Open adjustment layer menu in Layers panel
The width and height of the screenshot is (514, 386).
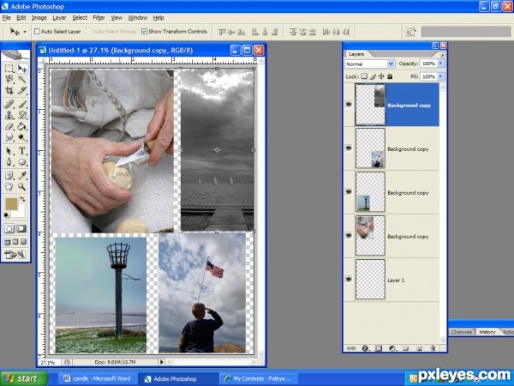click(x=392, y=348)
